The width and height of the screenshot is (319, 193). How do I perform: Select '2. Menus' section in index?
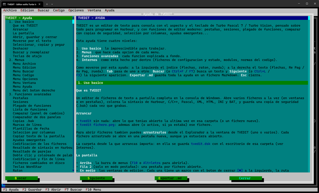[x=16, y=60]
